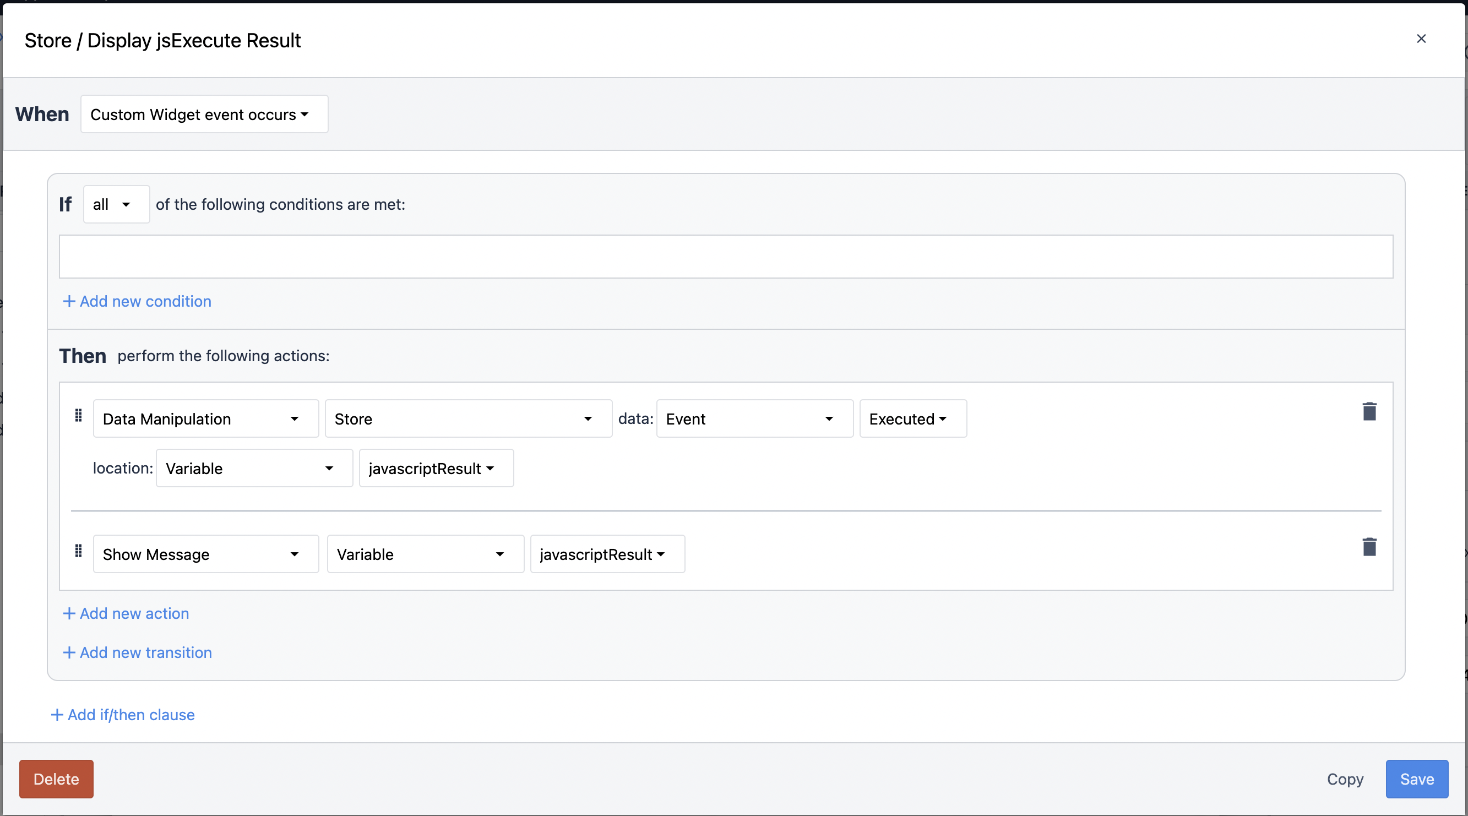This screenshot has height=816, width=1468.
Task: Open the location Variable dropdown
Action: (254, 469)
